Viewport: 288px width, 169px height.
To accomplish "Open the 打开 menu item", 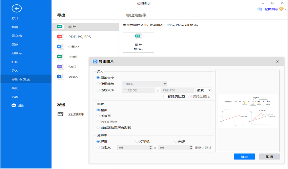I will click(15, 18).
